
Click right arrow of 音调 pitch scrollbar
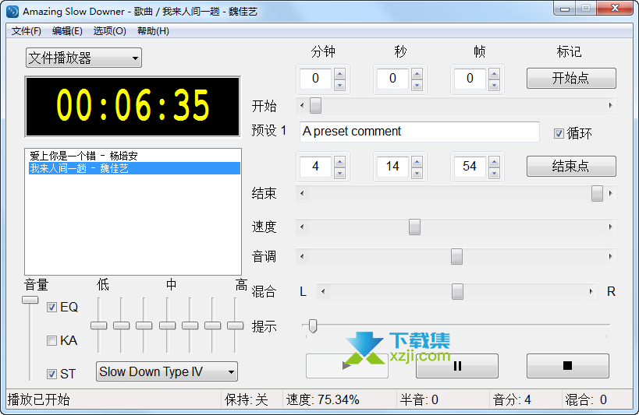[610, 256]
